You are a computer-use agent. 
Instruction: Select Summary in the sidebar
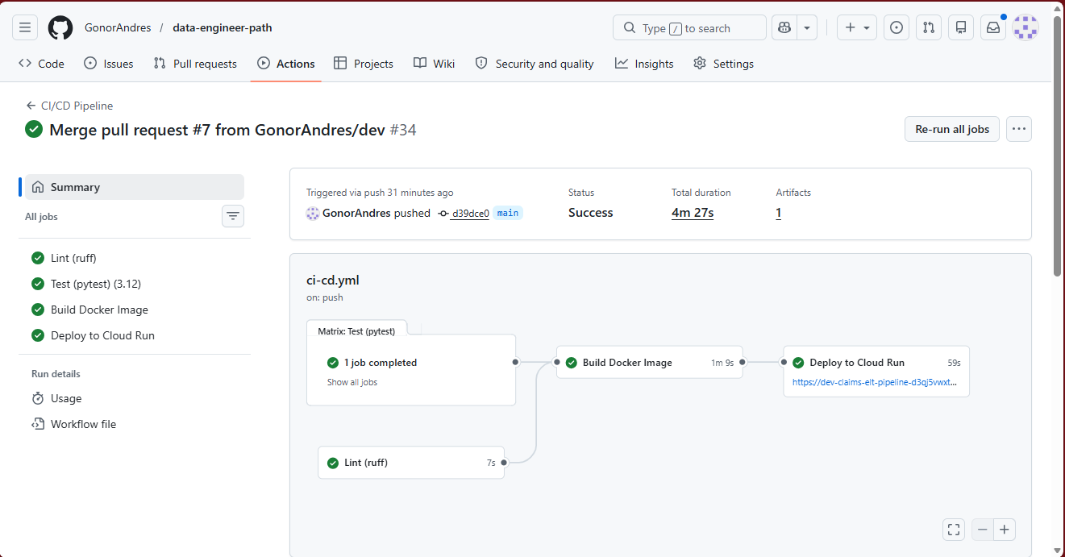click(135, 187)
